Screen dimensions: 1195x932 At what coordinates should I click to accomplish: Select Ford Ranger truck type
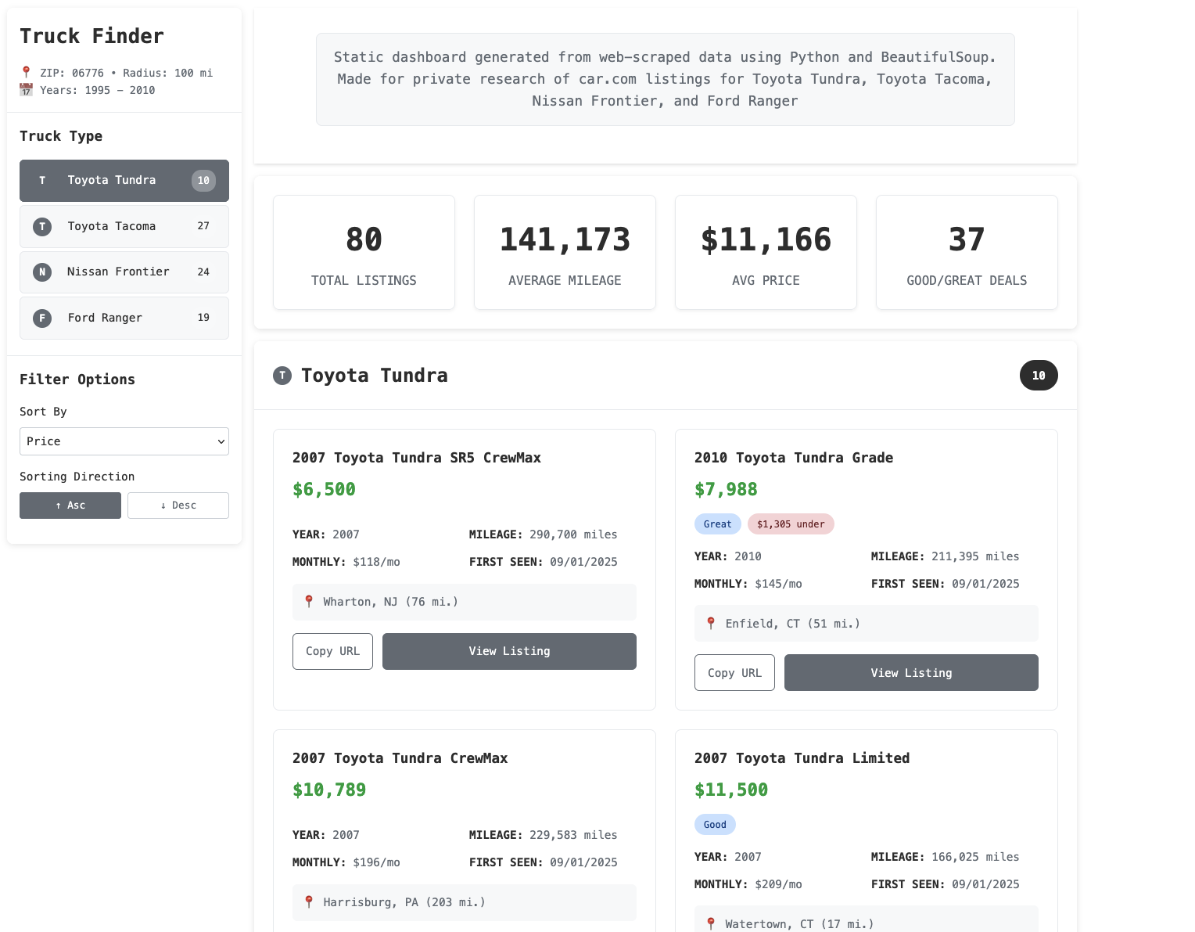(124, 318)
